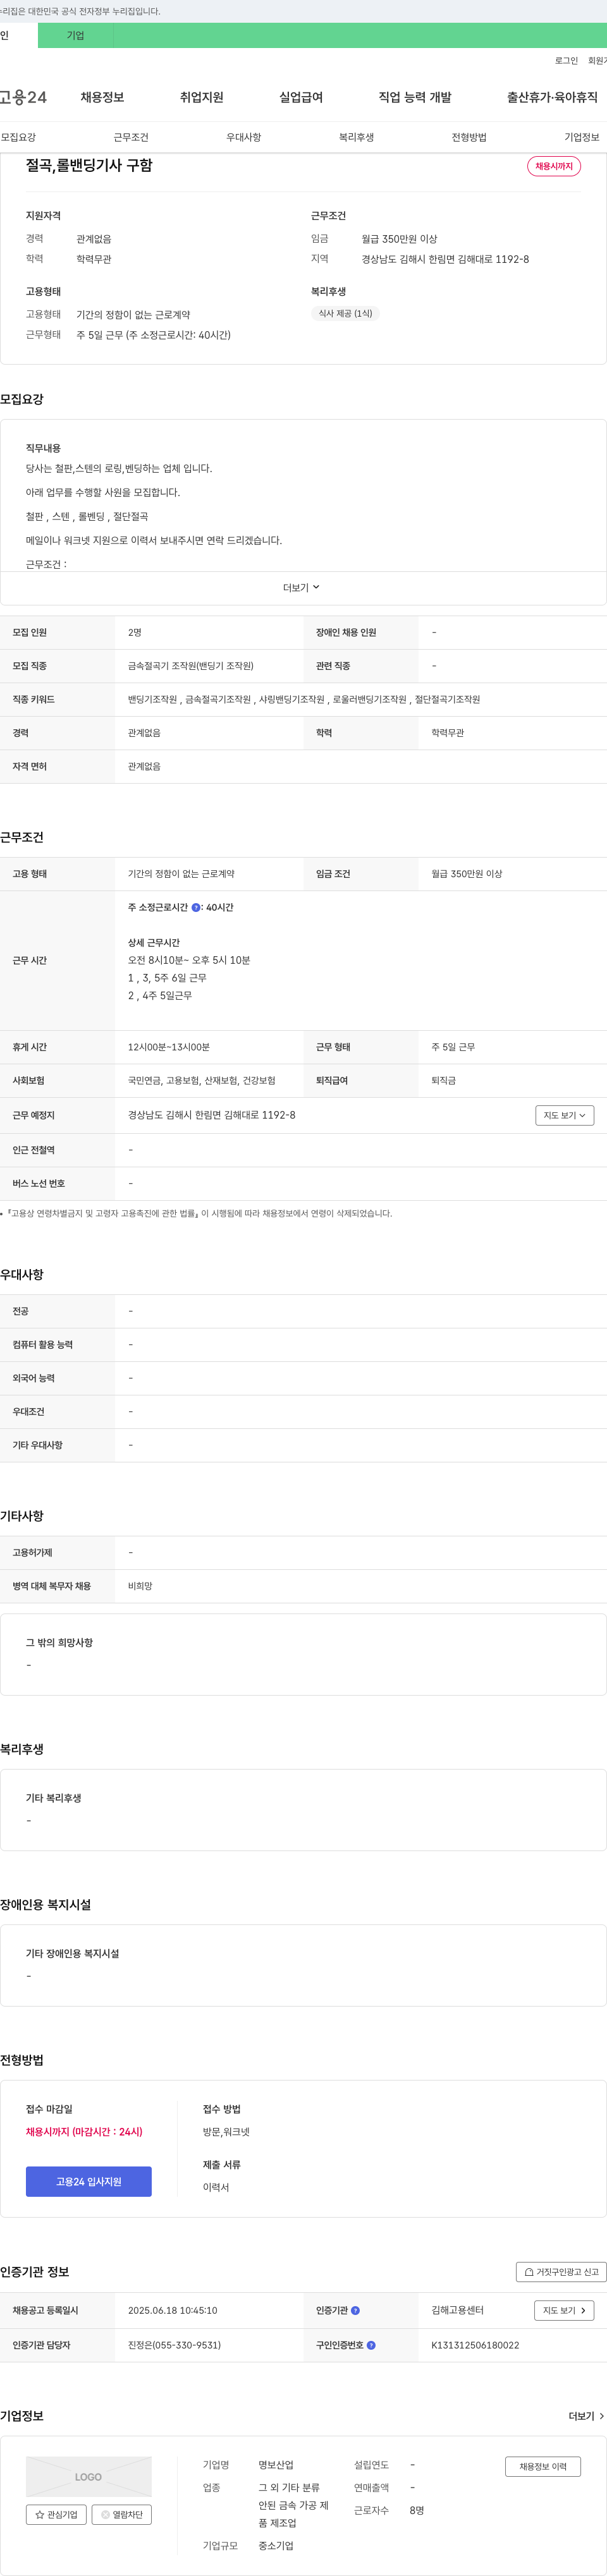Open 더보기 link in 기업정보 section

[x=586, y=2416]
